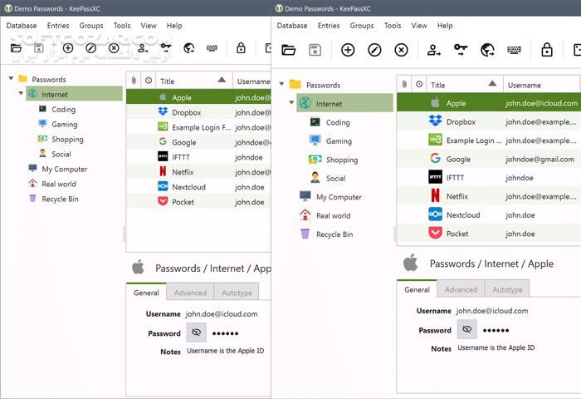Click Add Entry plus icon in right window
The height and width of the screenshot is (399, 581).
click(348, 50)
